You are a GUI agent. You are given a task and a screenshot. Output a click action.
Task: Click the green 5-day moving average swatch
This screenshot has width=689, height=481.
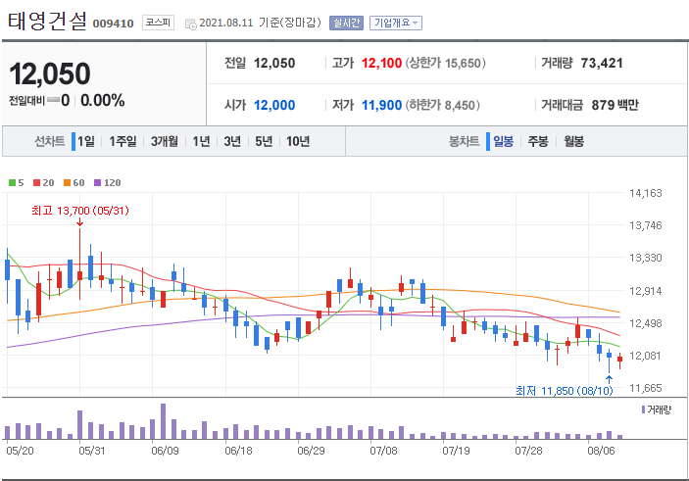(x=12, y=183)
